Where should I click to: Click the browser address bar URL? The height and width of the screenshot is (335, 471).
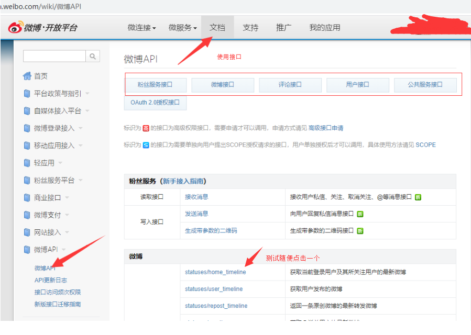41,6
